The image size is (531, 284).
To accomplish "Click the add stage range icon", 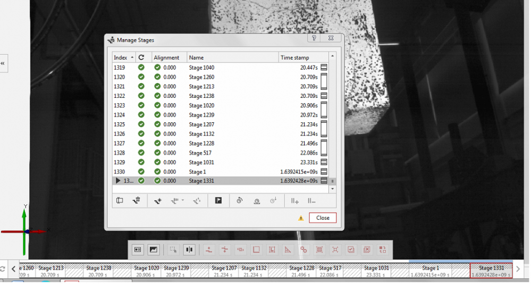I will click(x=294, y=201).
